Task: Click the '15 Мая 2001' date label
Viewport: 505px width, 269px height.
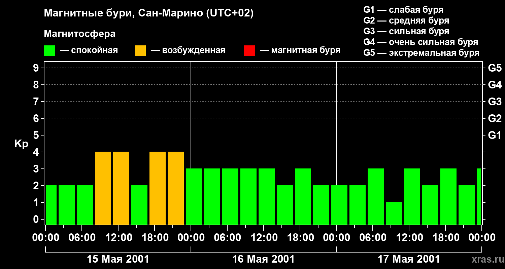Action: point(118,259)
